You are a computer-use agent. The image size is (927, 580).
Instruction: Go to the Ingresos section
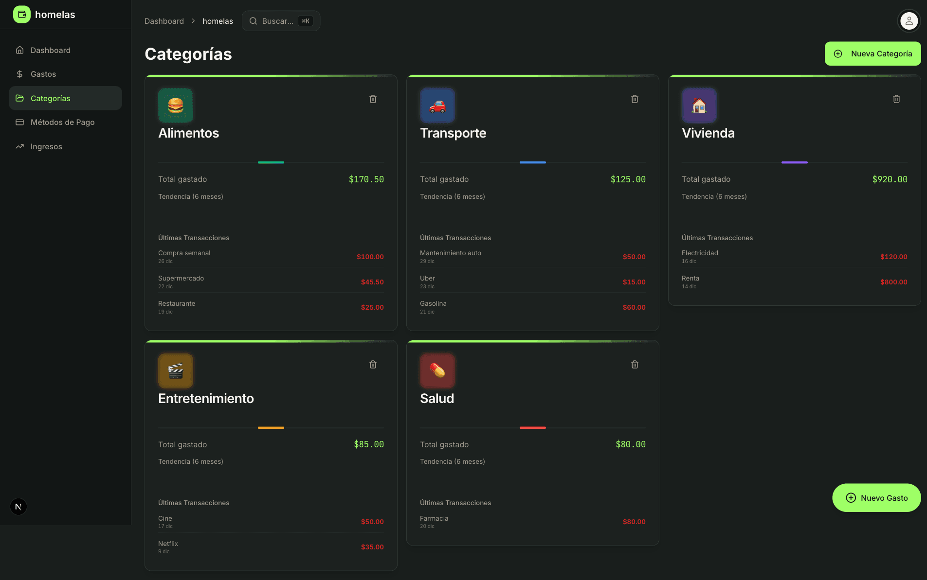click(x=46, y=146)
